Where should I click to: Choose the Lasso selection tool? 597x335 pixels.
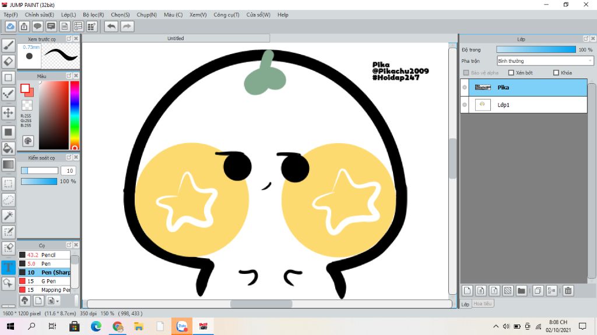coord(8,200)
